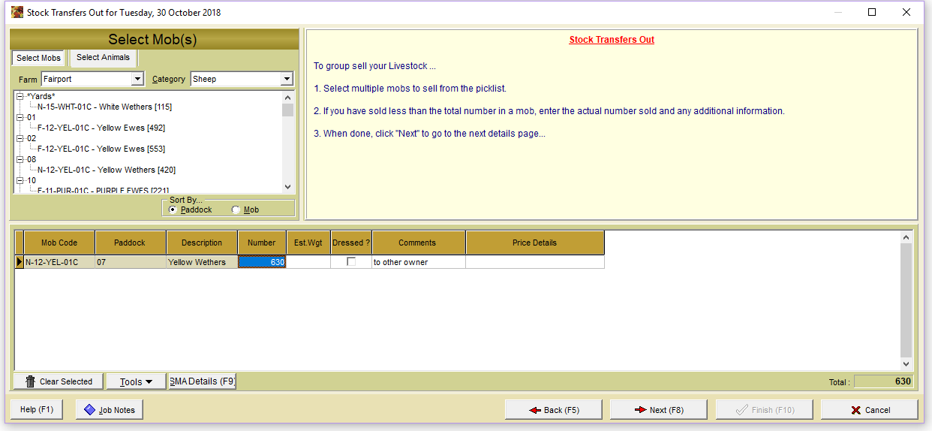Click the application icon in title bar

[x=17, y=12]
